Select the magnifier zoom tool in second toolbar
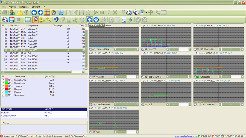246x138 pixels. point(35,20)
